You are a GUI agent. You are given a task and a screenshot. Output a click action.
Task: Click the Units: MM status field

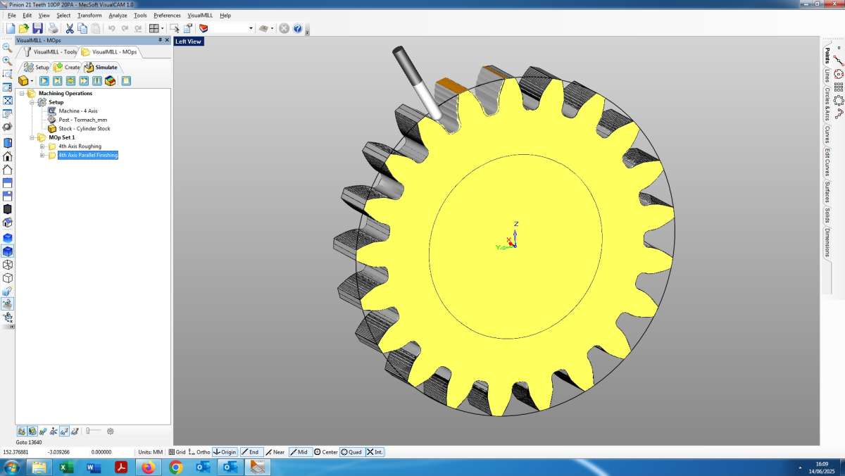(150, 452)
